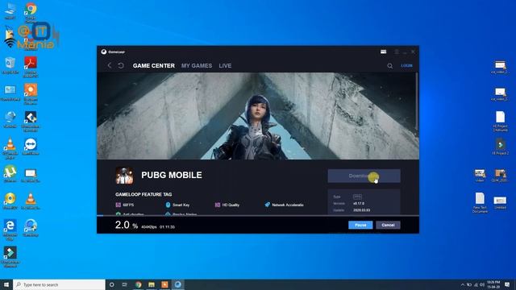Open the taskbar volume icon
This screenshot has width=516, height=290.
click(482, 284)
